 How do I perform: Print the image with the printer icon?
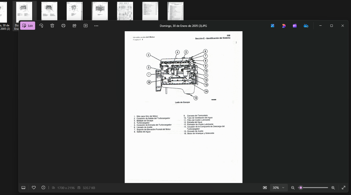coord(63,26)
